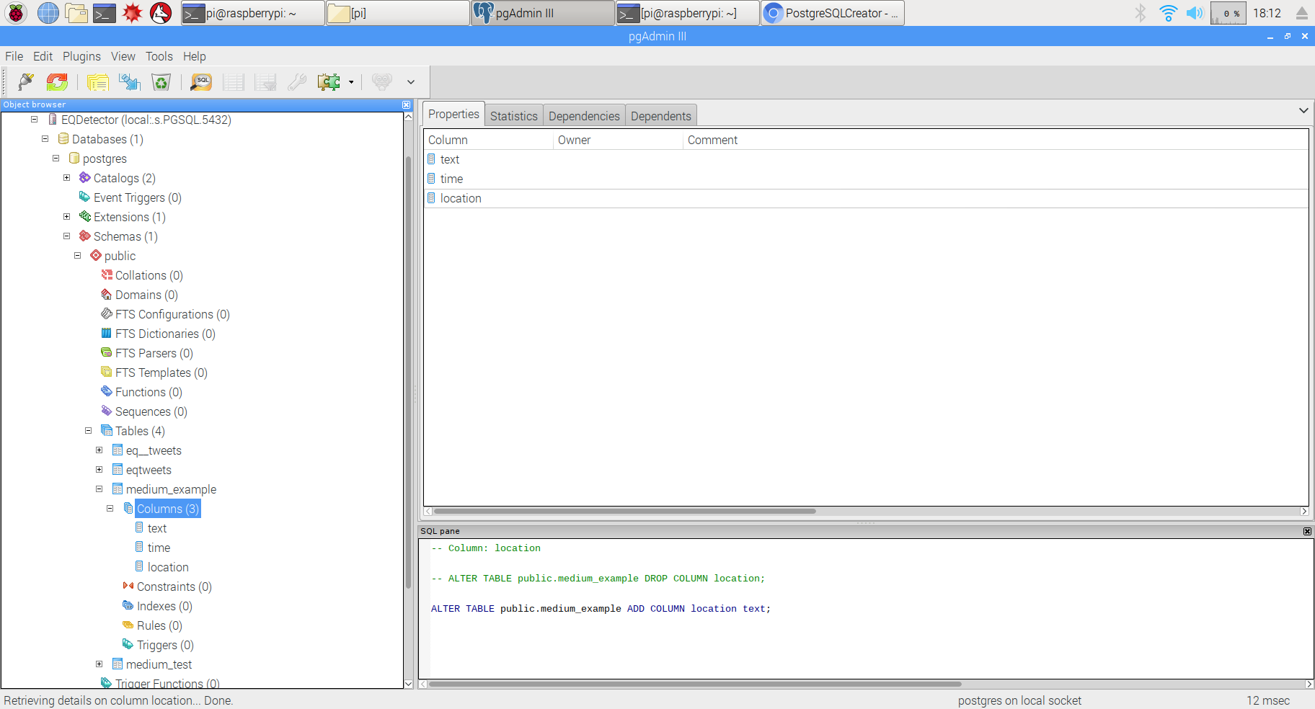Open the SQL query tool
The width and height of the screenshot is (1315, 709).
(201, 82)
